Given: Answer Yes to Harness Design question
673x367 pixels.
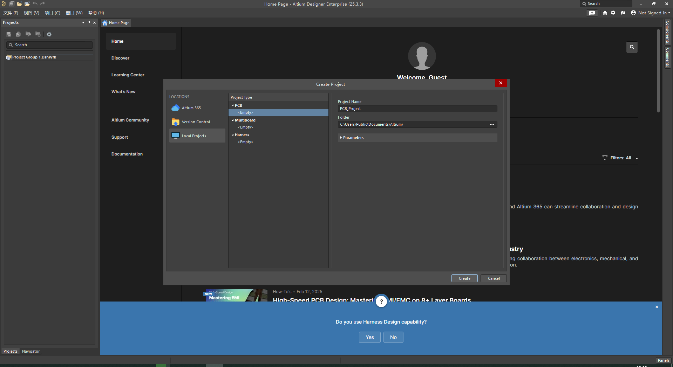Looking at the screenshot, I should click(370, 337).
